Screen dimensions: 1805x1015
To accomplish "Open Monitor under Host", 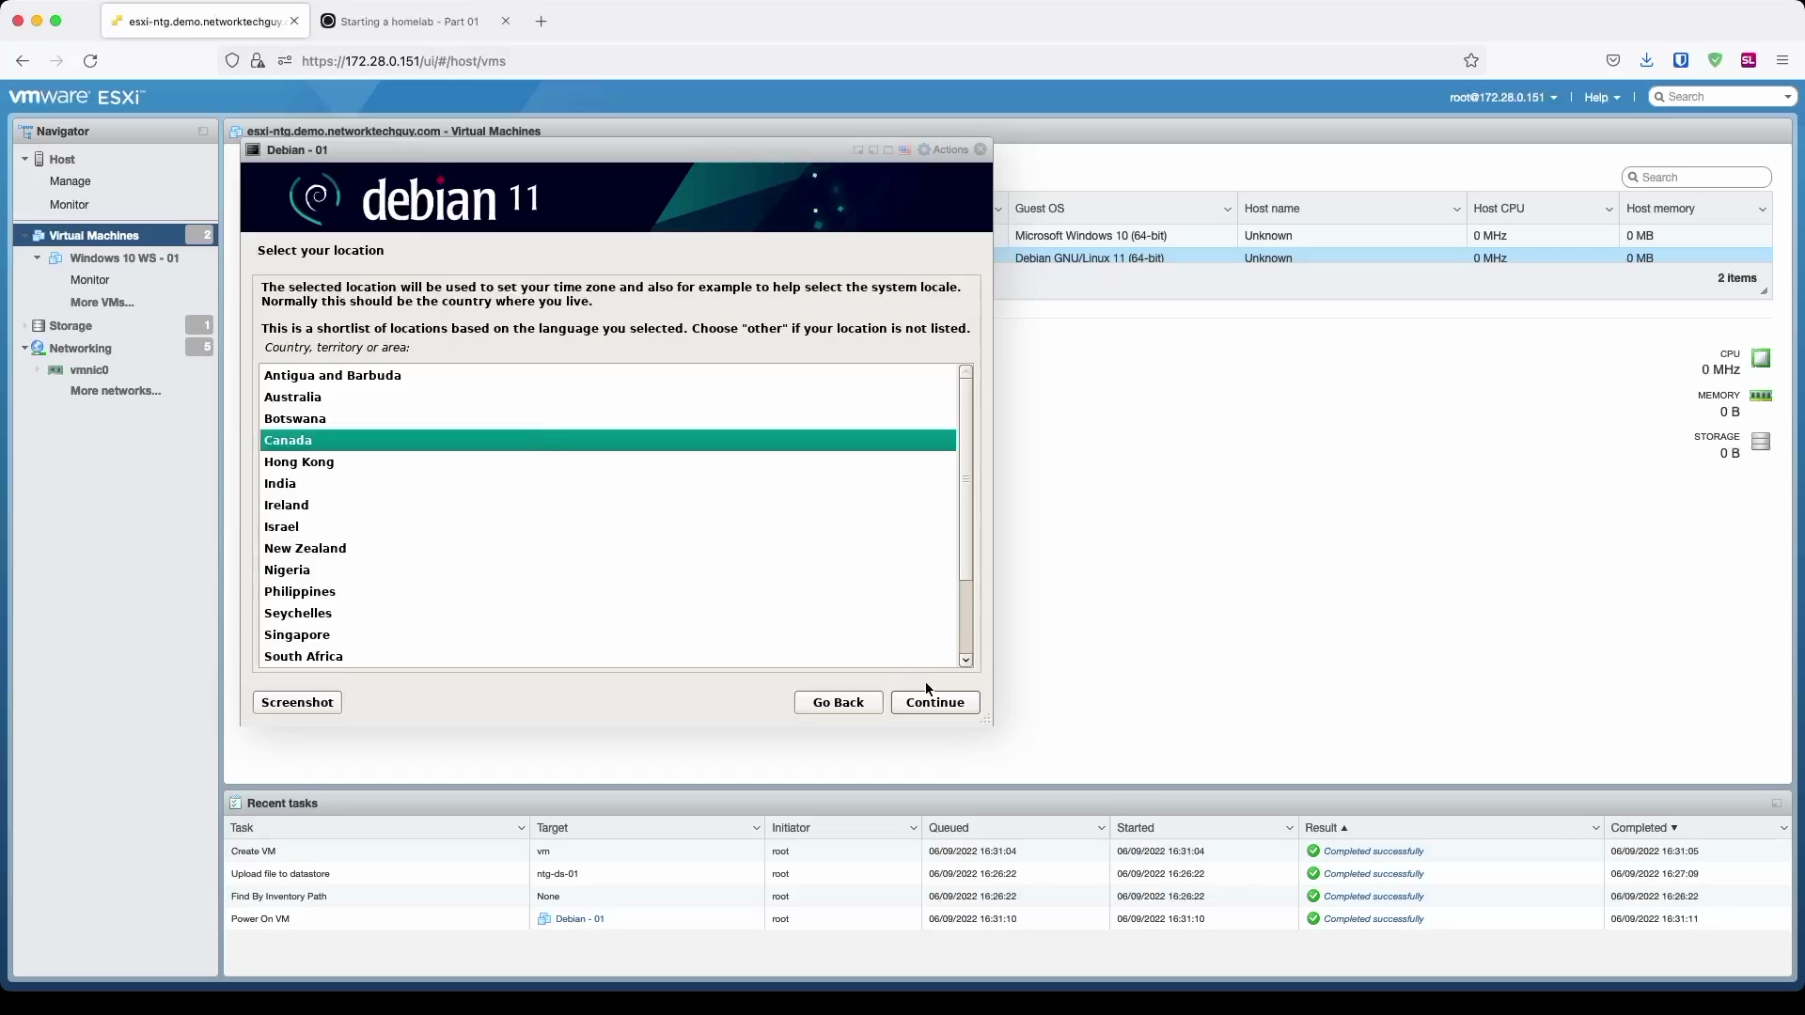I will click(70, 204).
